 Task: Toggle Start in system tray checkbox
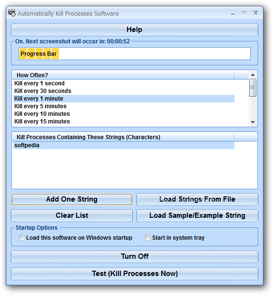[147, 238]
